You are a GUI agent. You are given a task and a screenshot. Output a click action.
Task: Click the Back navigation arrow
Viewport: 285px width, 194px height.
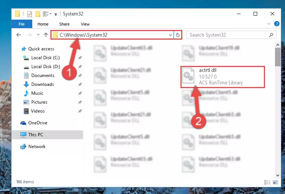pyautogui.click(x=19, y=35)
